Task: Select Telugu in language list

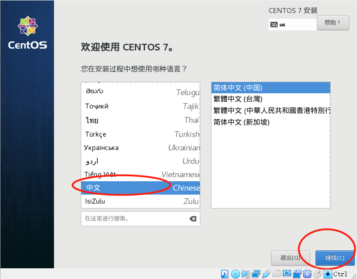Action: (141, 92)
